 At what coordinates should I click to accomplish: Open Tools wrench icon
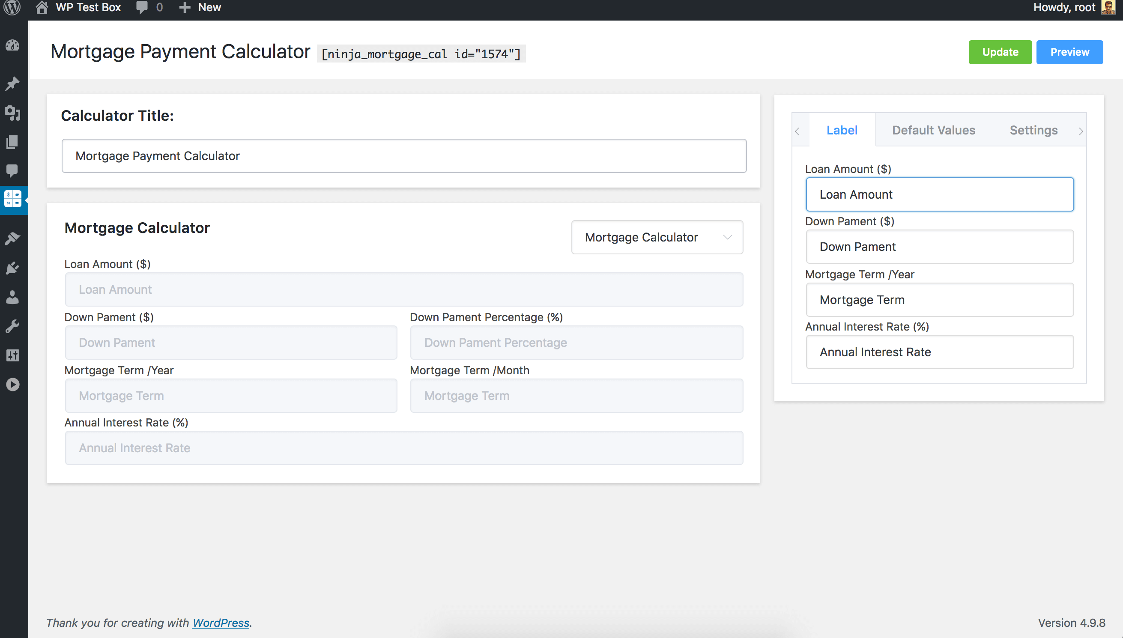[x=12, y=326]
